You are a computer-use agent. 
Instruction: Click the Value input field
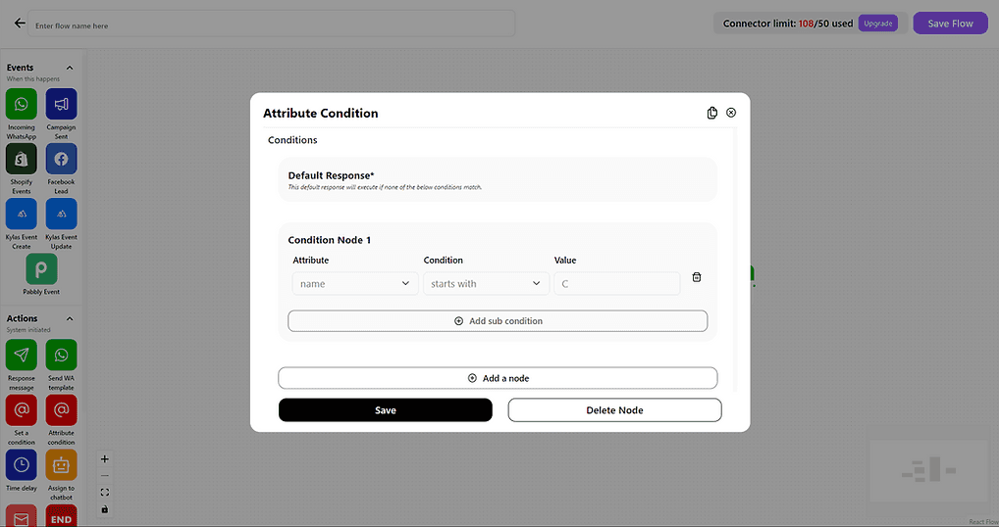coord(616,283)
